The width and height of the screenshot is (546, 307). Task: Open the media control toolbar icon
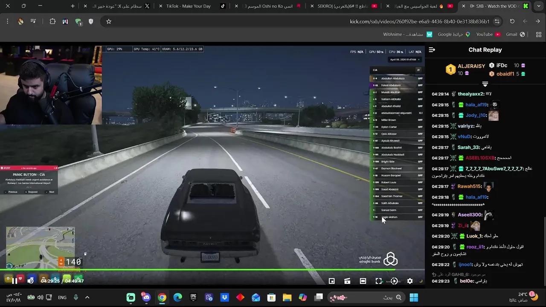(33, 21)
